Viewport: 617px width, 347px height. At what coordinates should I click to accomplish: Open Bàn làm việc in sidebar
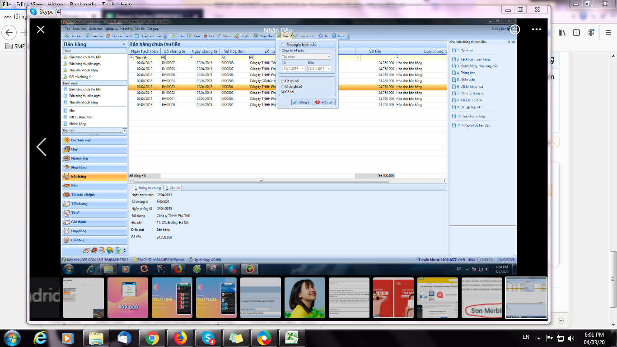click(x=94, y=140)
